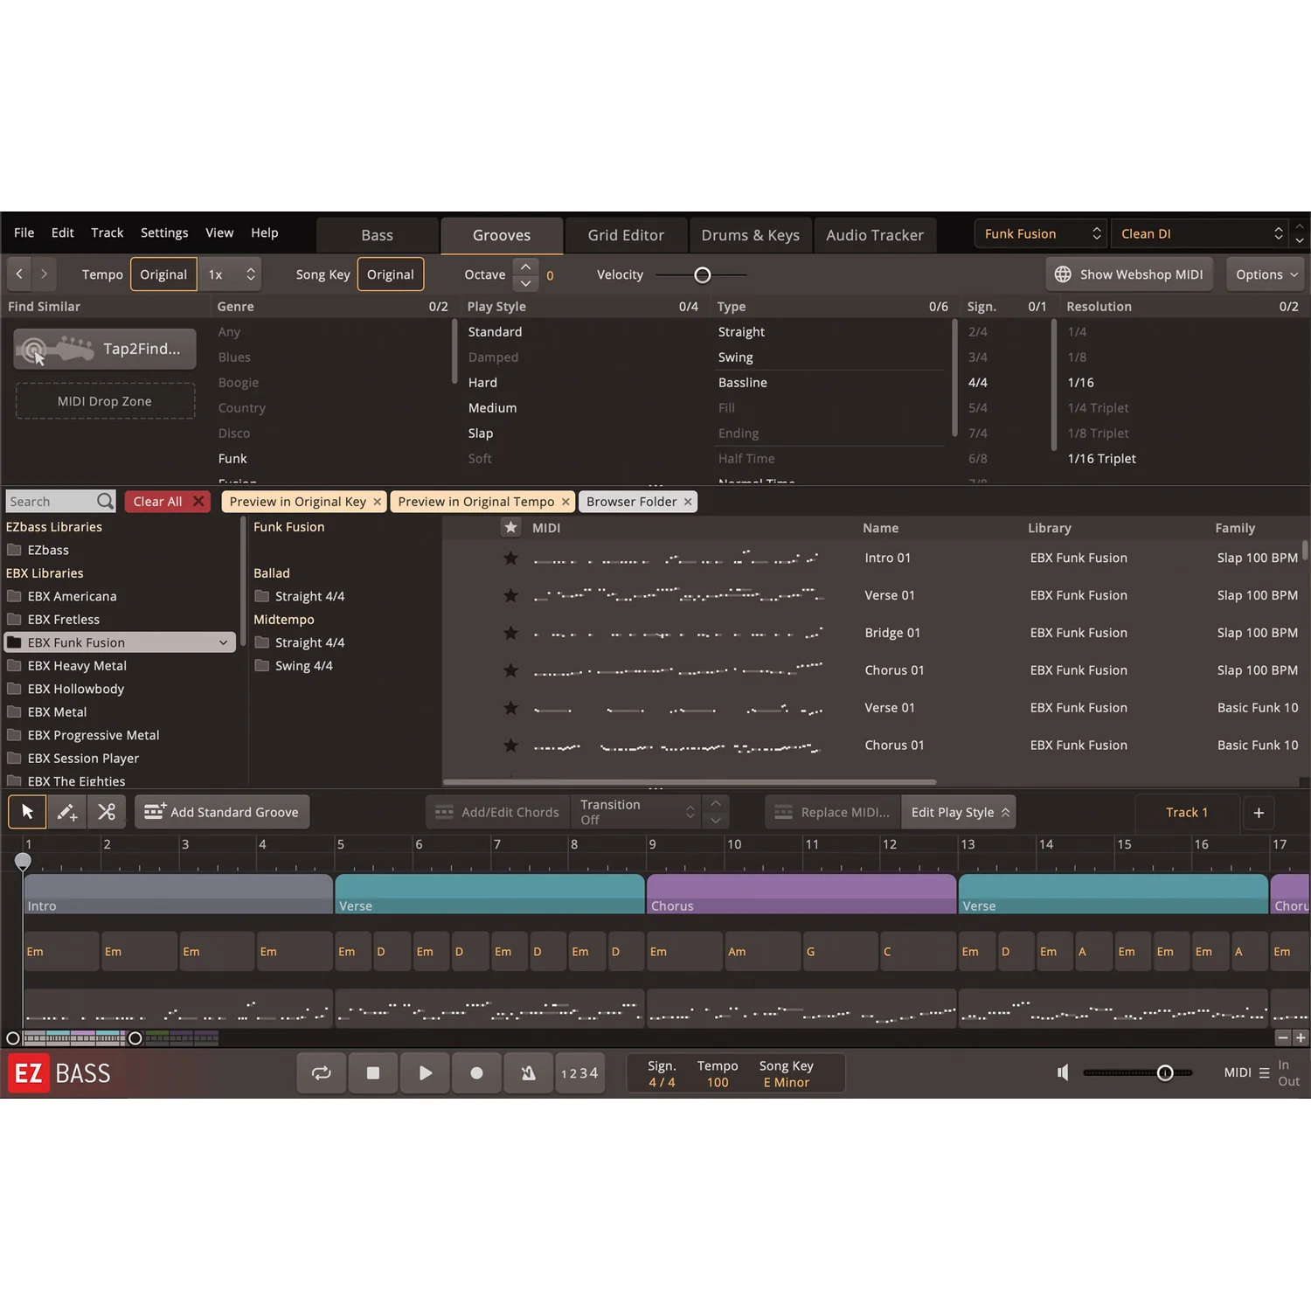Click star on Slap 100 BPM Chorus 01
The width and height of the screenshot is (1311, 1311).
pyautogui.click(x=511, y=670)
